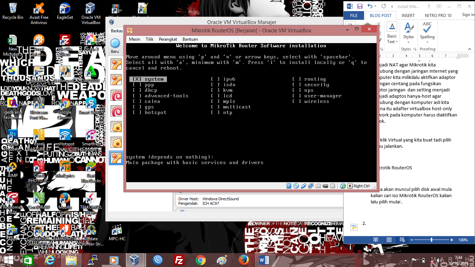Open Google Chrome desktop shortcut
Screen dimensions: 475x267
(x=65, y=109)
